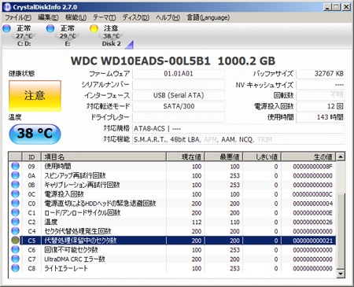Screen dimensions: 354x287
Task: Click the yellow caution icon for row C5
Action: click(x=15, y=241)
